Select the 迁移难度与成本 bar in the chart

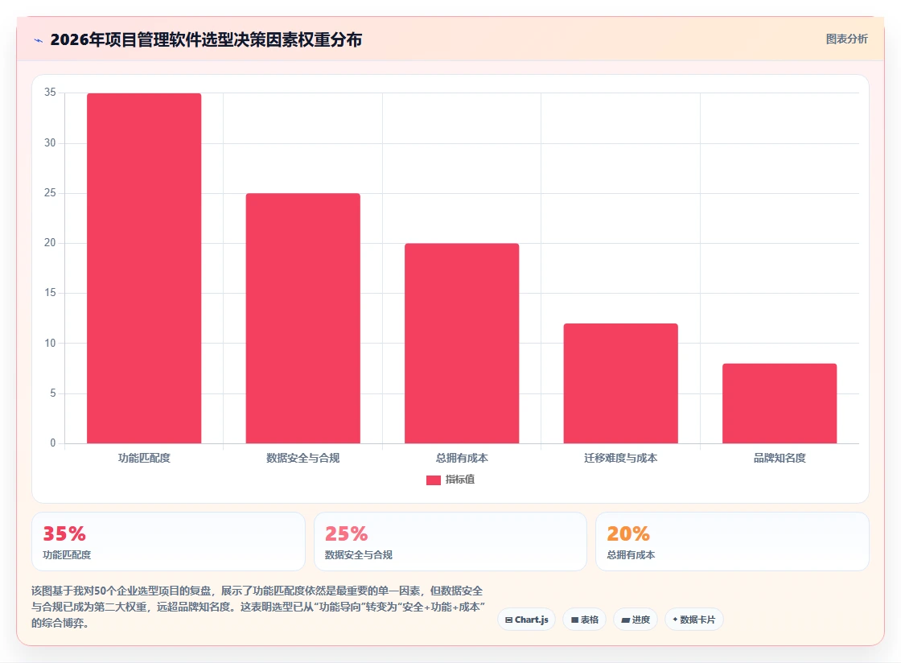(620, 384)
